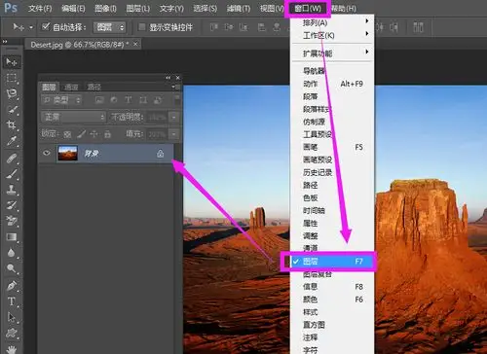The image size is (487, 354).
Task: Click the 填充 value field
Action: 158,134
